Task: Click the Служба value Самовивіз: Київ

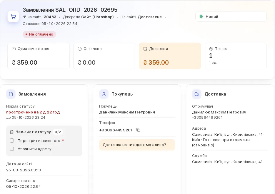Action: [227, 162]
